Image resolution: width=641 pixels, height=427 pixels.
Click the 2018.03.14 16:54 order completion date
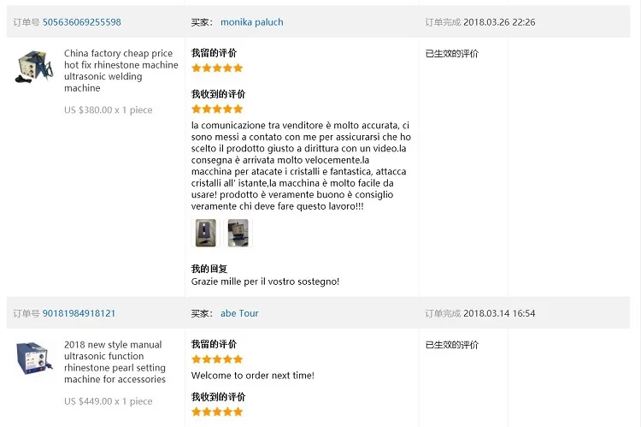pos(499,313)
